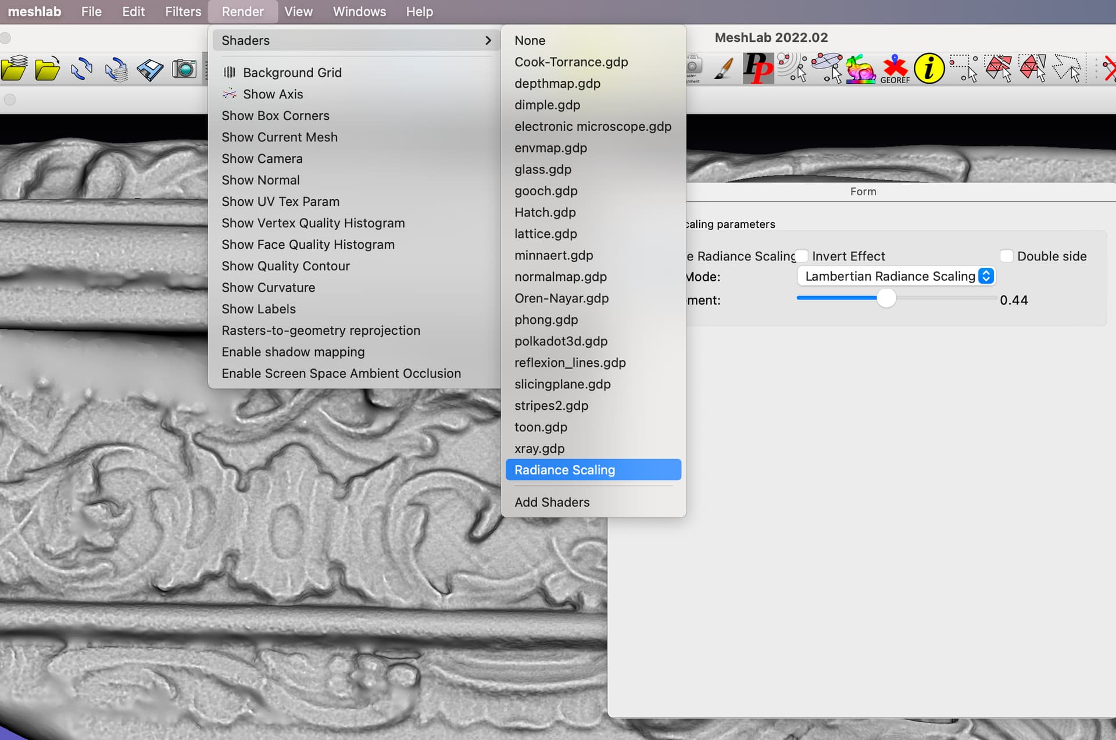Click the yellow Get Info icon
This screenshot has height=740, width=1116.
pyautogui.click(x=929, y=69)
